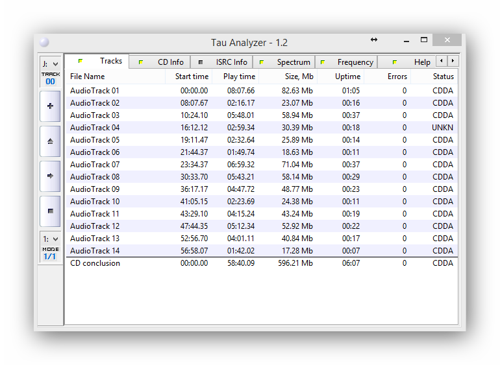Expand the mode dropdown showing 1:

(x=51, y=239)
